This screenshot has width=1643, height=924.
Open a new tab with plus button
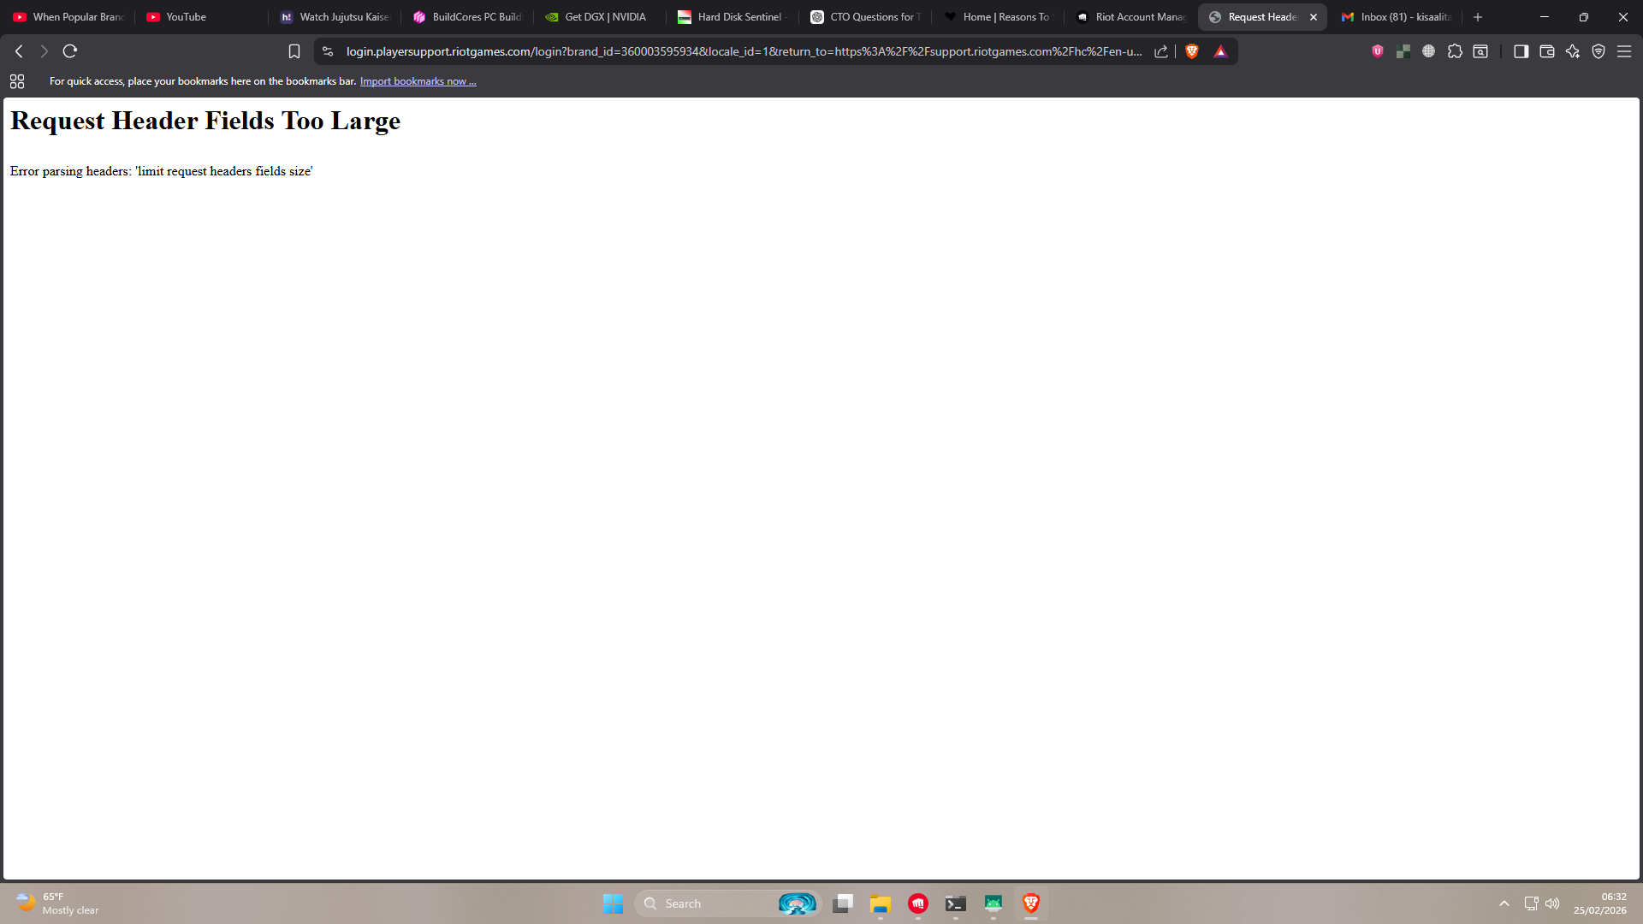tap(1478, 17)
